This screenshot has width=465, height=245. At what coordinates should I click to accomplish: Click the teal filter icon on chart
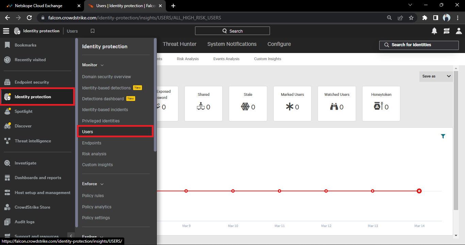coord(443,136)
